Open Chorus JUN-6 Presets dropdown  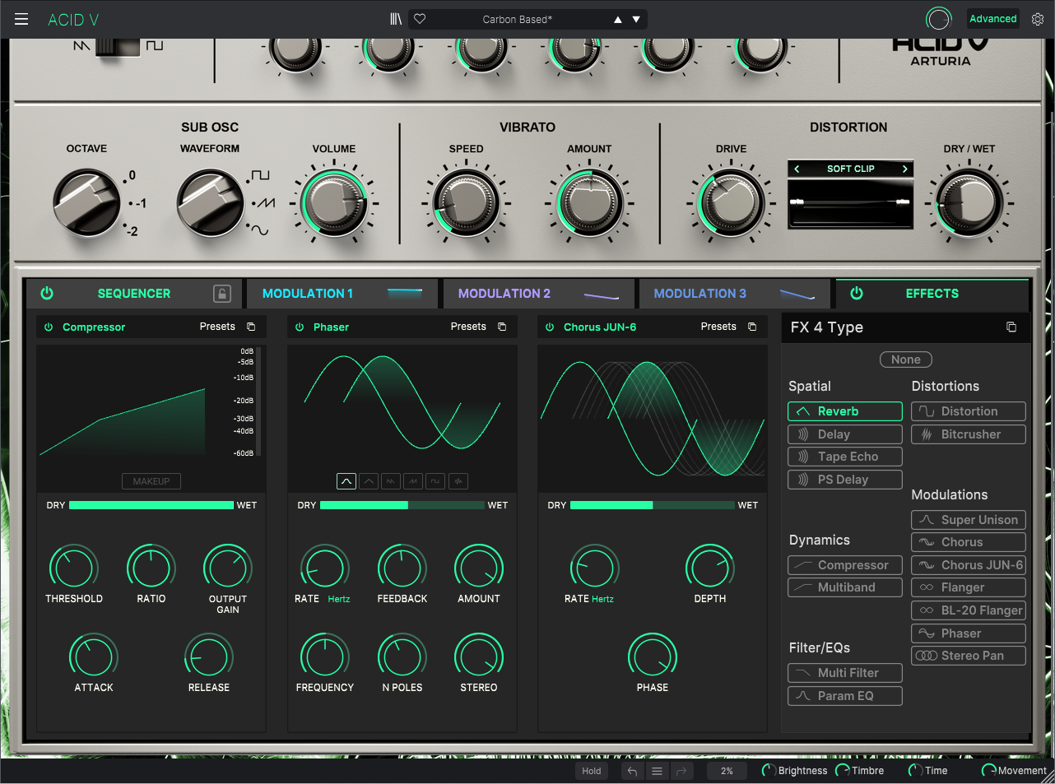(x=718, y=327)
